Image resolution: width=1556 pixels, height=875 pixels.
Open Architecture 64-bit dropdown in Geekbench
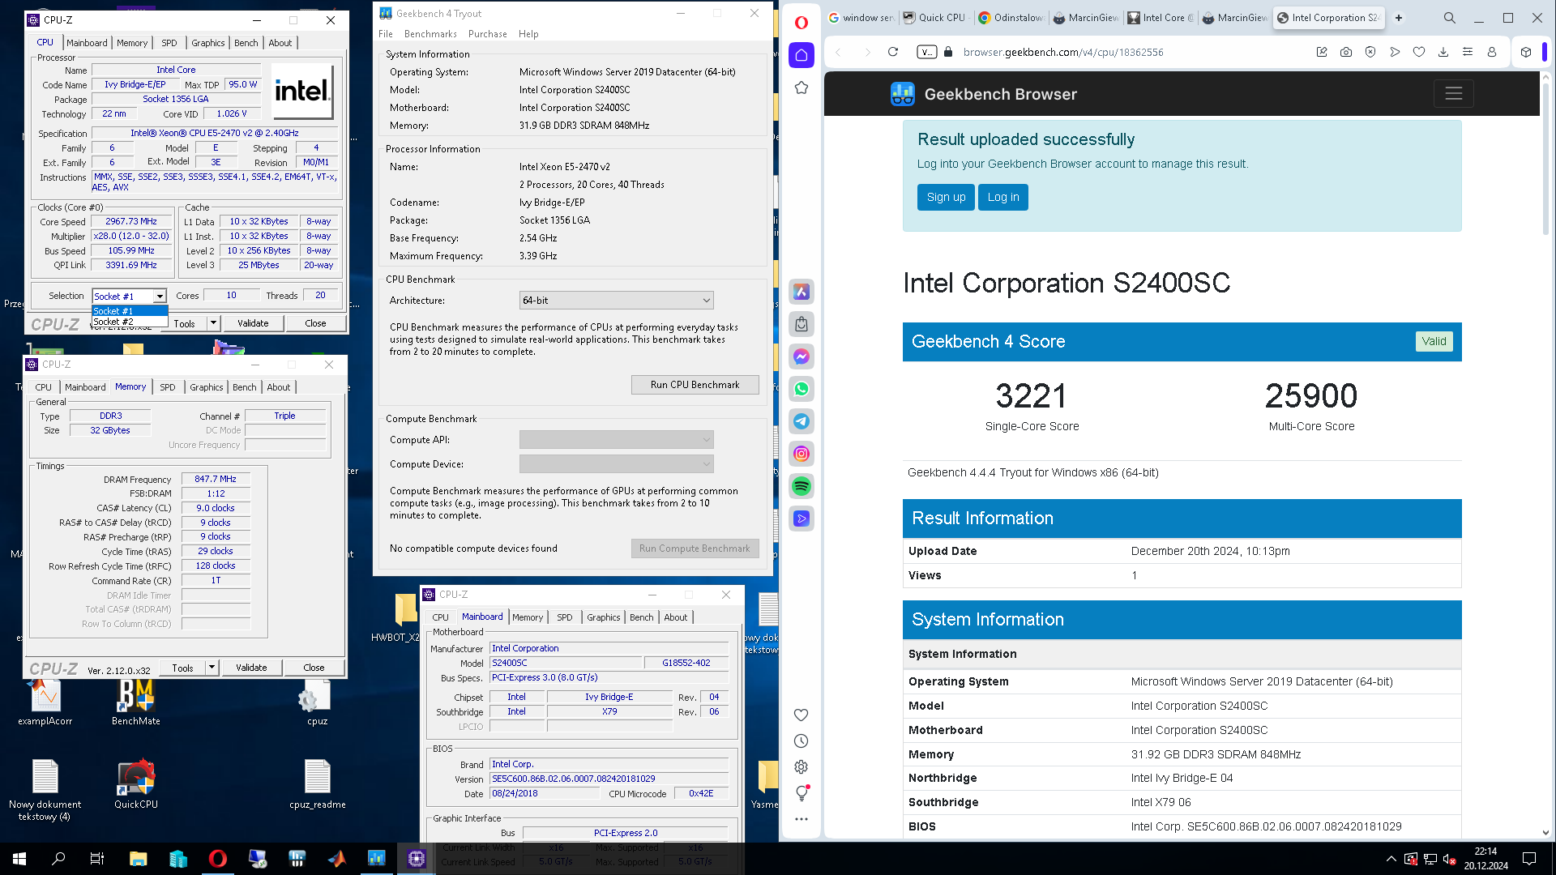point(616,300)
